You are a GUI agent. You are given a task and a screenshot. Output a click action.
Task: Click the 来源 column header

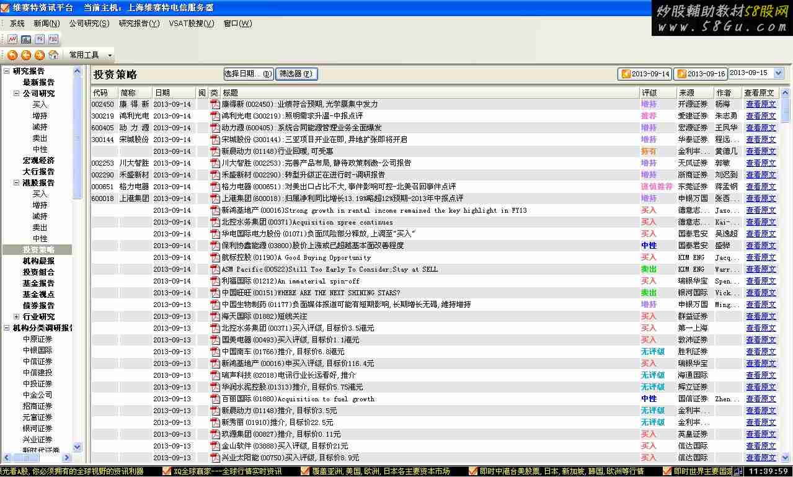click(x=695, y=93)
